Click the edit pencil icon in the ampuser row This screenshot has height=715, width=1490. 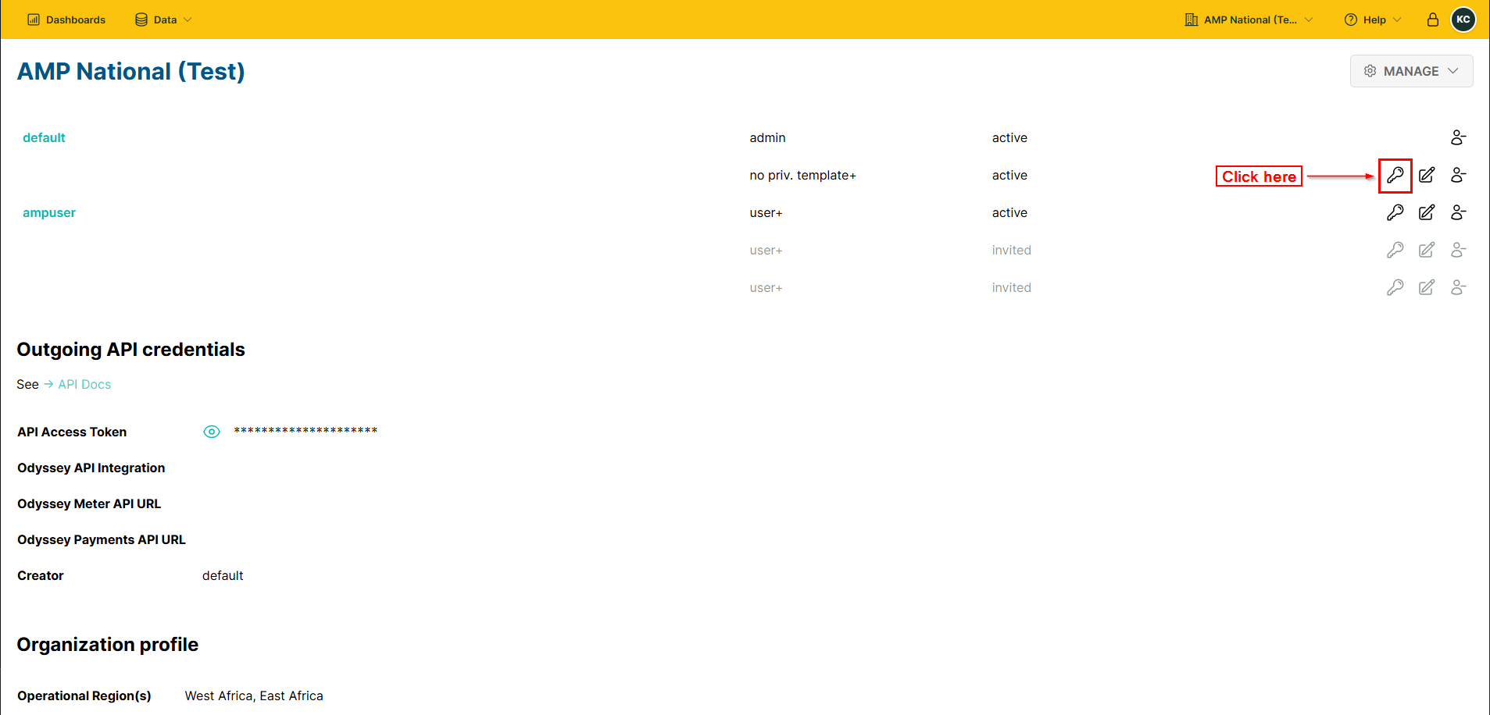(x=1427, y=212)
